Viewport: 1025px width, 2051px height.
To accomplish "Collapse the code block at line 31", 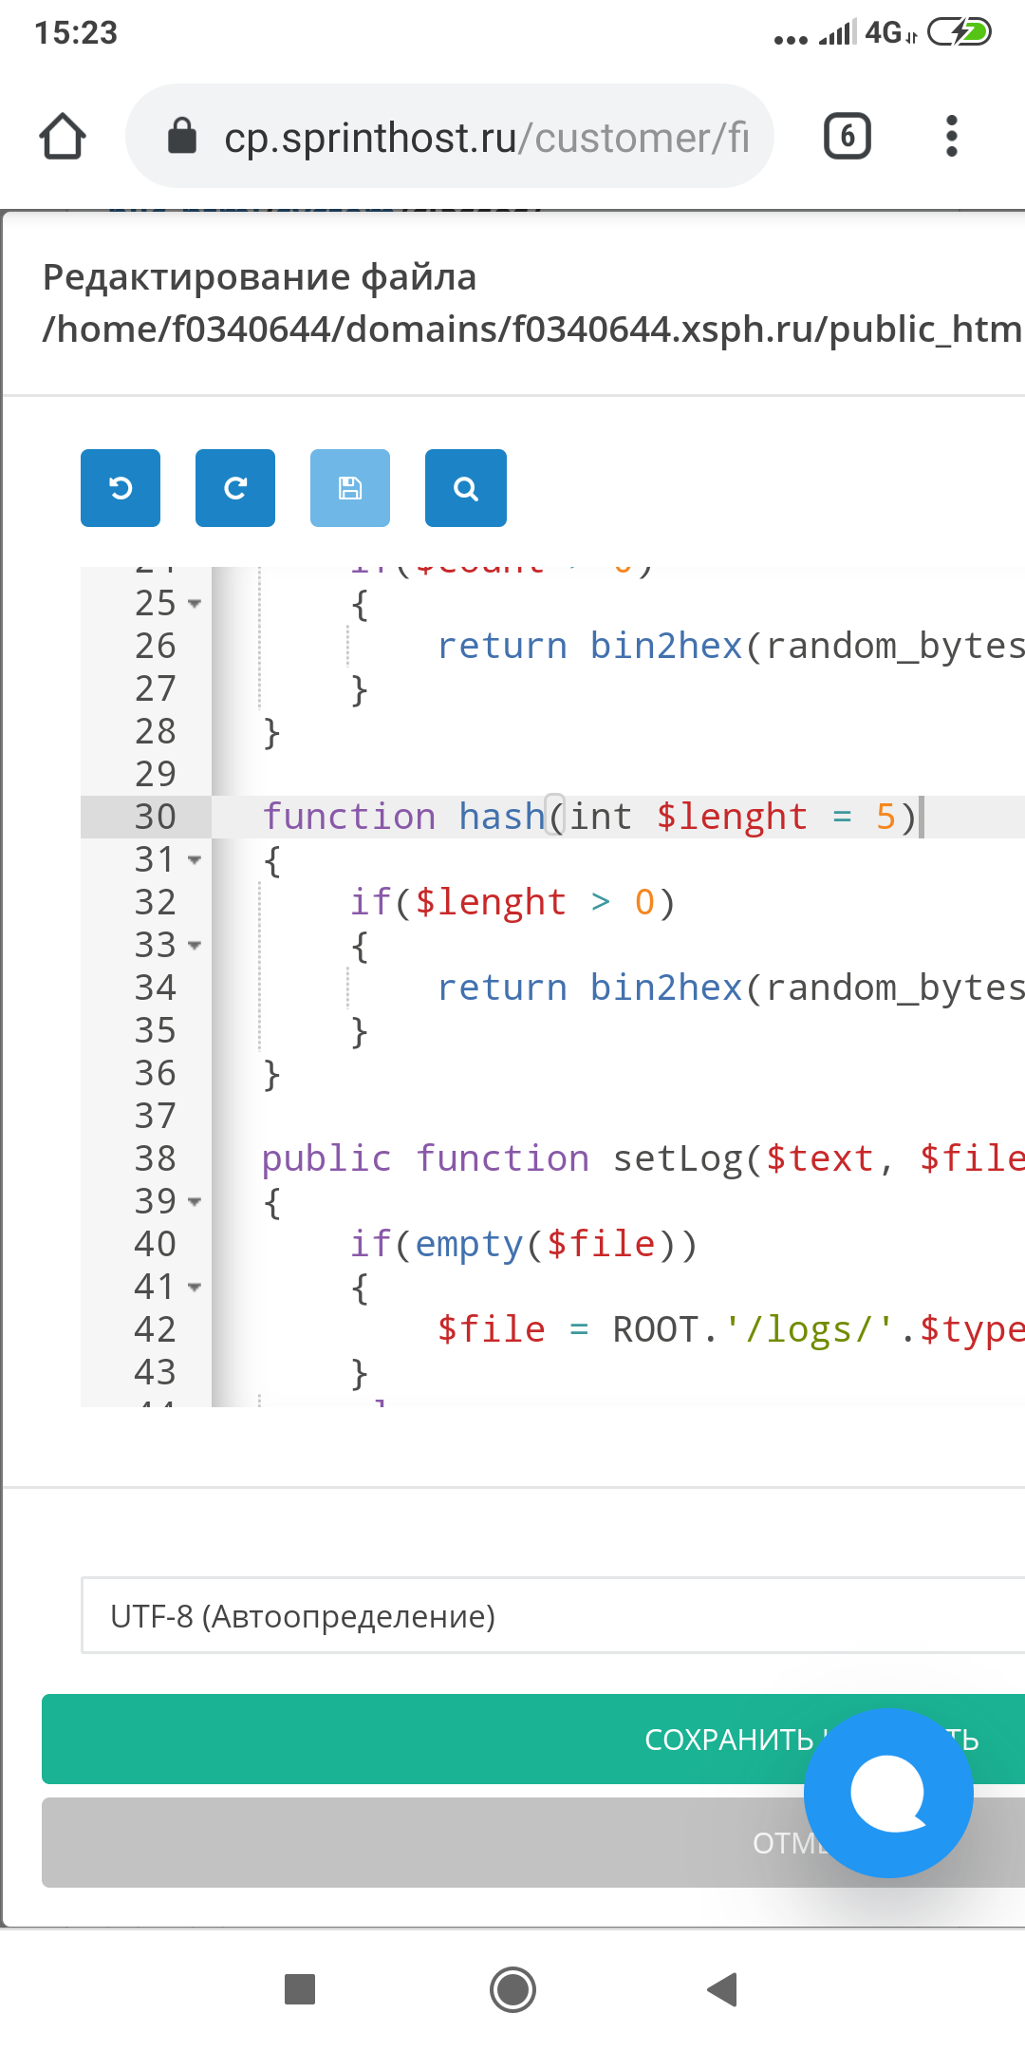I will [x=195, y=860].
